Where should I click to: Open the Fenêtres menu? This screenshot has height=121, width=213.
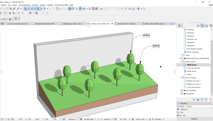[x=50, y=5]
